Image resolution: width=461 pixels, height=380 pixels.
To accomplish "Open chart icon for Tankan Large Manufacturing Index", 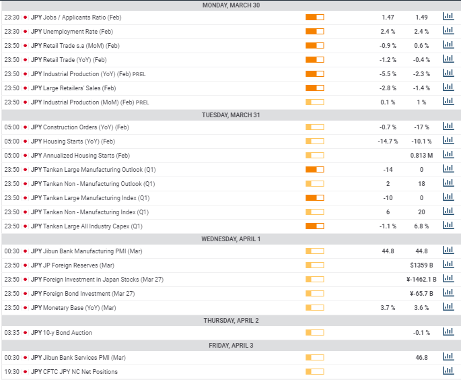I will tap(448, 197).
